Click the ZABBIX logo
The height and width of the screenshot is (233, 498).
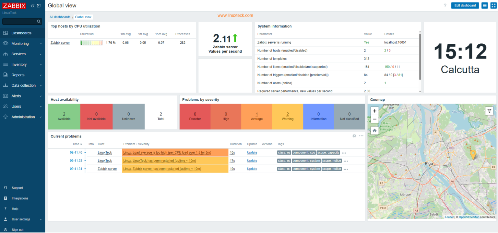pyautogui.click(x=15, y=6)
